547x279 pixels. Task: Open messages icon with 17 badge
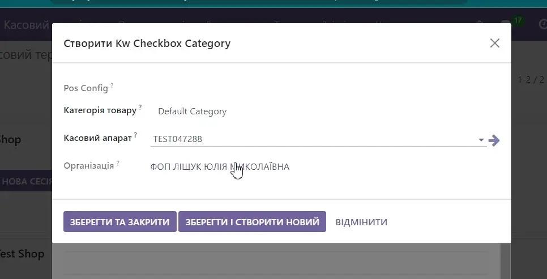coord(506,25)
